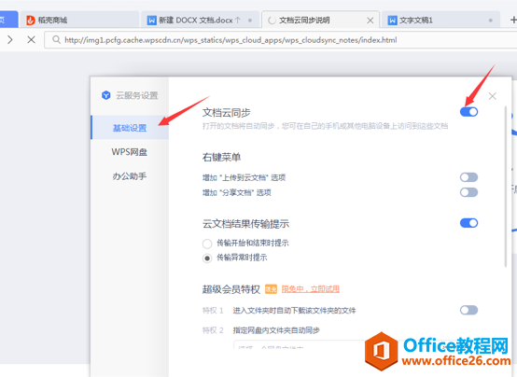The height and width of the screenshot is (377, 517).
Task: Open the 办公助手 section
Action: 130,176
